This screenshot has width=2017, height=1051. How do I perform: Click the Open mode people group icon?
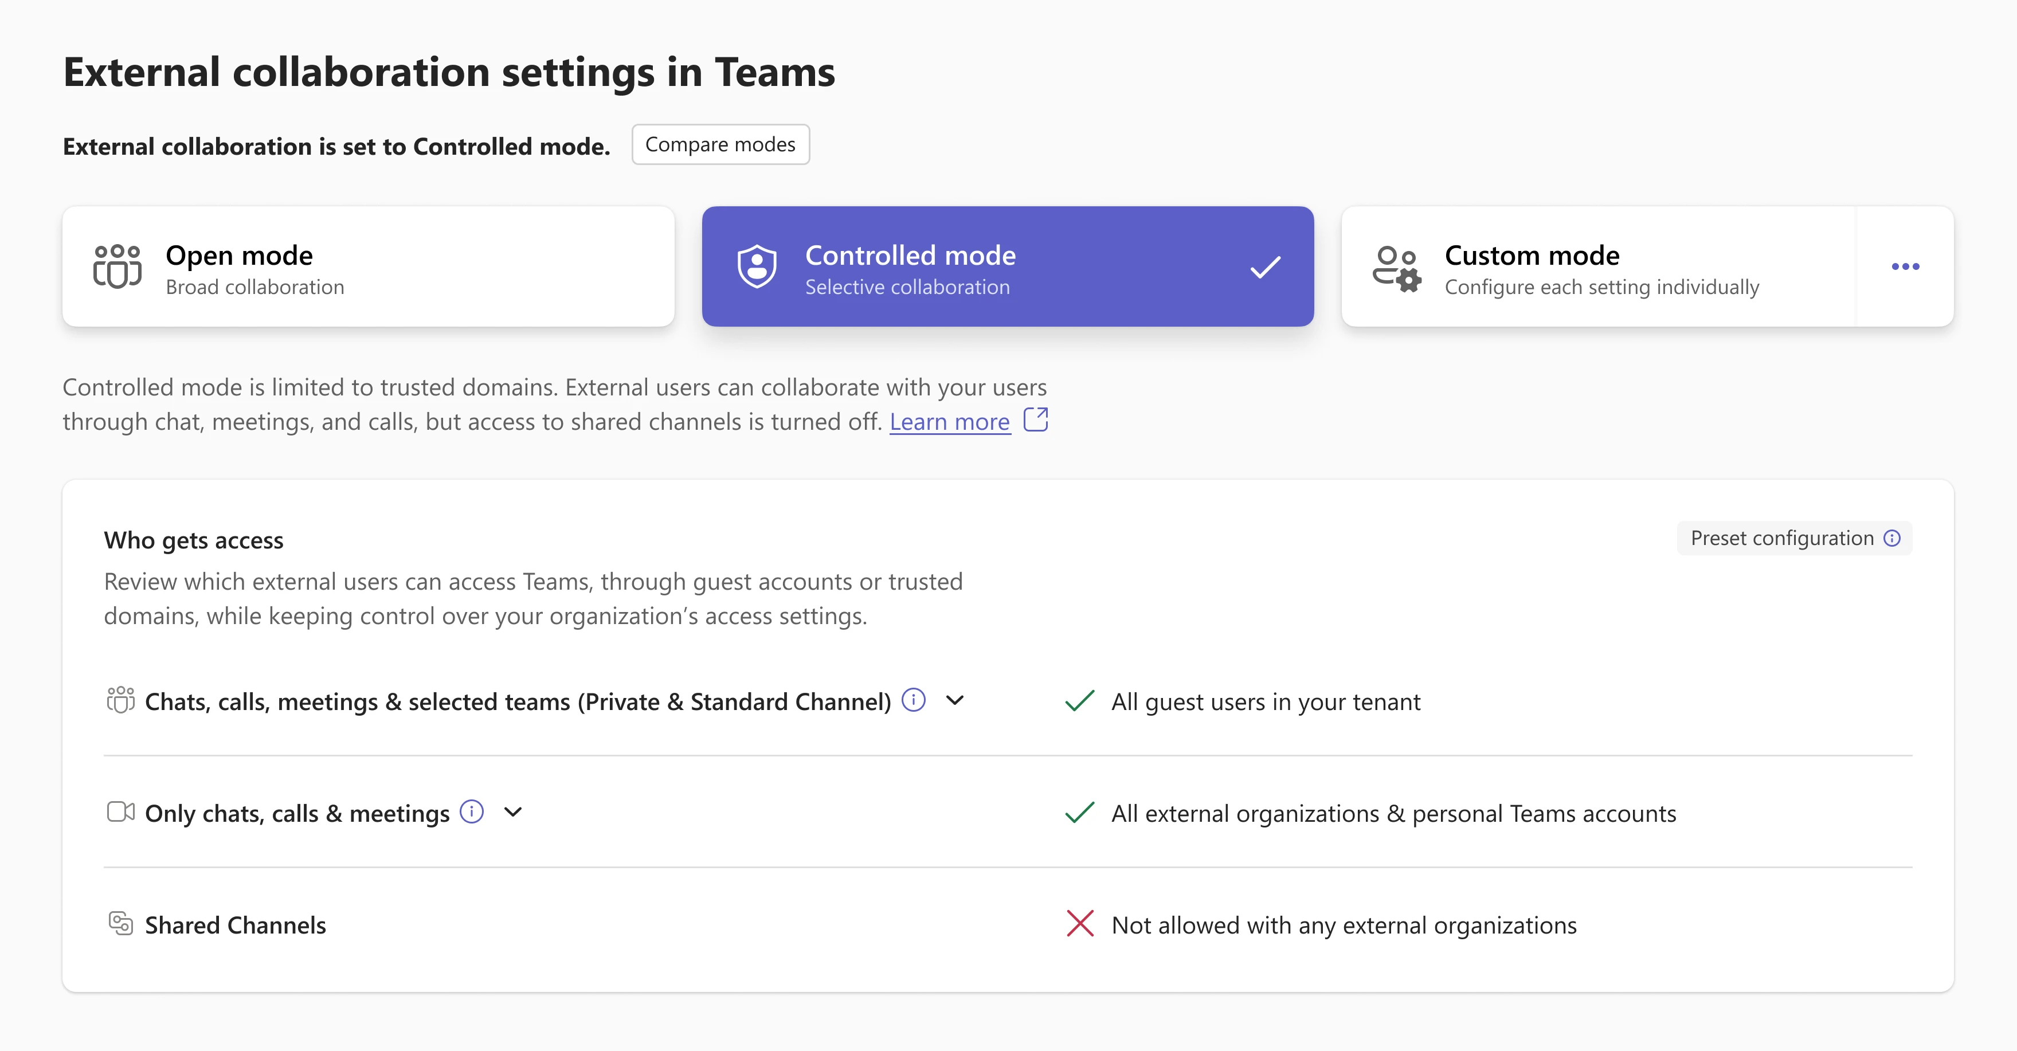tap(118, 267)
